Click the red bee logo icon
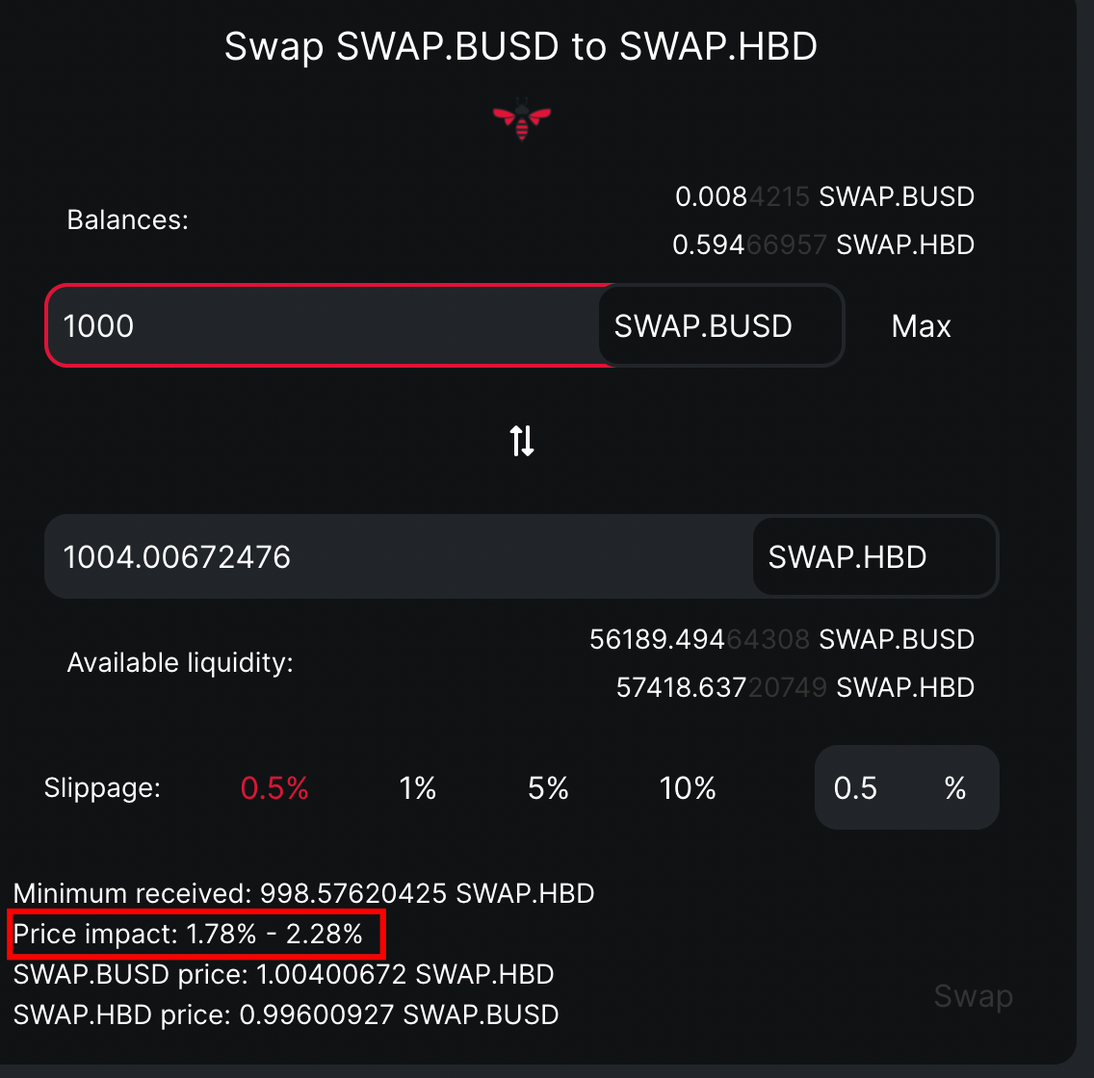This screenshot has width=1094, height=1078. [522, 120]
